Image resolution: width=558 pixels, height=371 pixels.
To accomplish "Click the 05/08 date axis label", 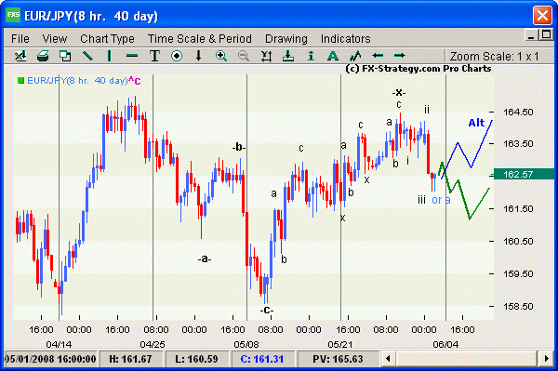I will [x=246, y=344].
